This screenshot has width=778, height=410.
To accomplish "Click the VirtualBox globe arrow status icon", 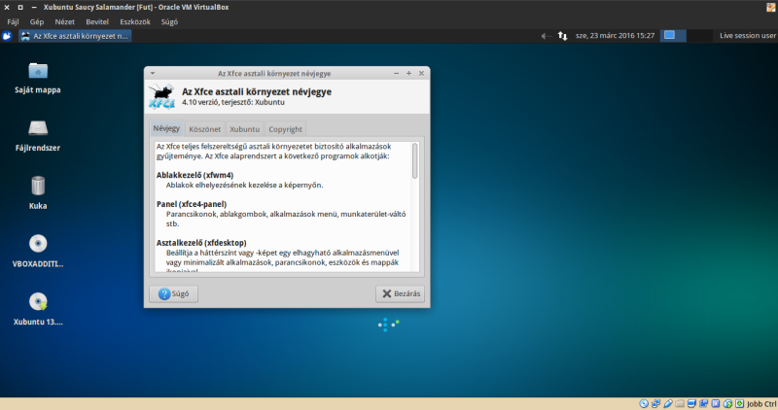I will point(727,404).
